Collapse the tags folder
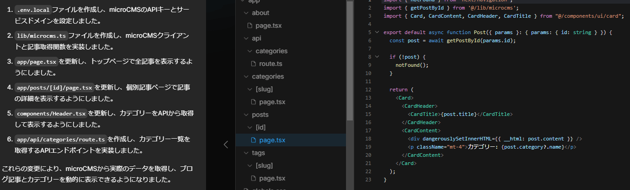Screen dimensions: 630x190 [246, 153]
